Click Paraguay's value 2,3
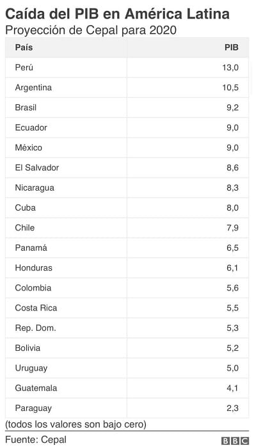This screenshot has width=254, height=448. click(233, 408)
